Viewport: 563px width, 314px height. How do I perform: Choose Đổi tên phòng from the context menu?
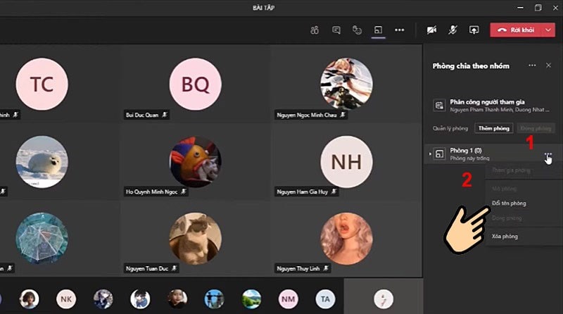click(x=509, y=203)
